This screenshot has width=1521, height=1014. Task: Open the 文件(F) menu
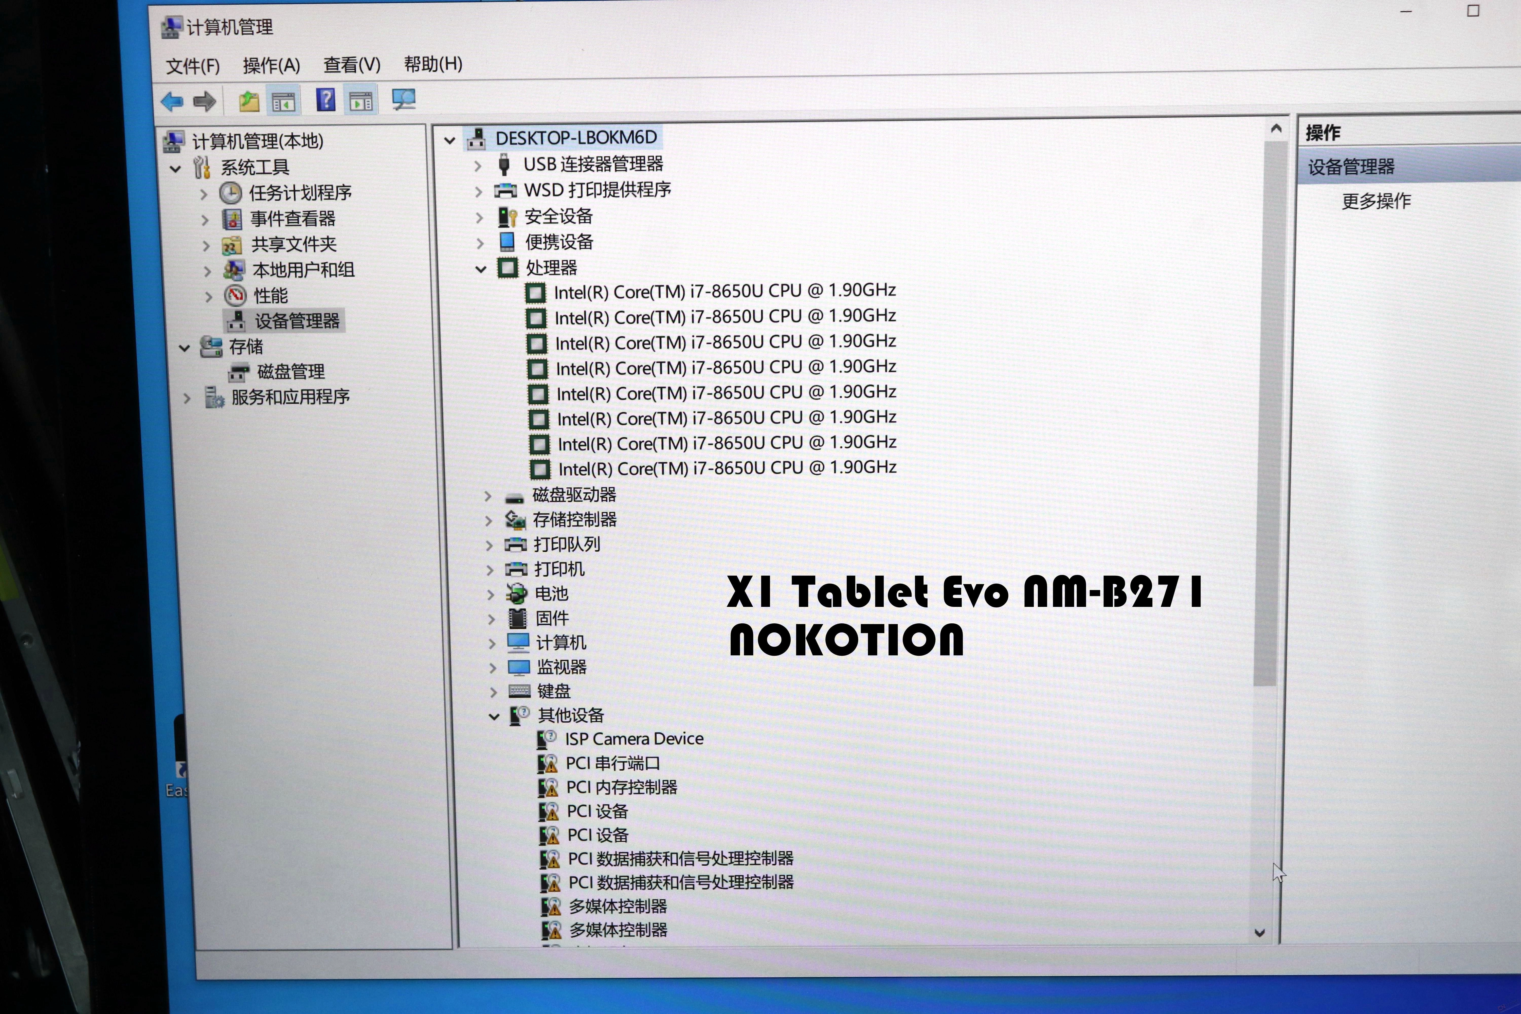point(193,66)
